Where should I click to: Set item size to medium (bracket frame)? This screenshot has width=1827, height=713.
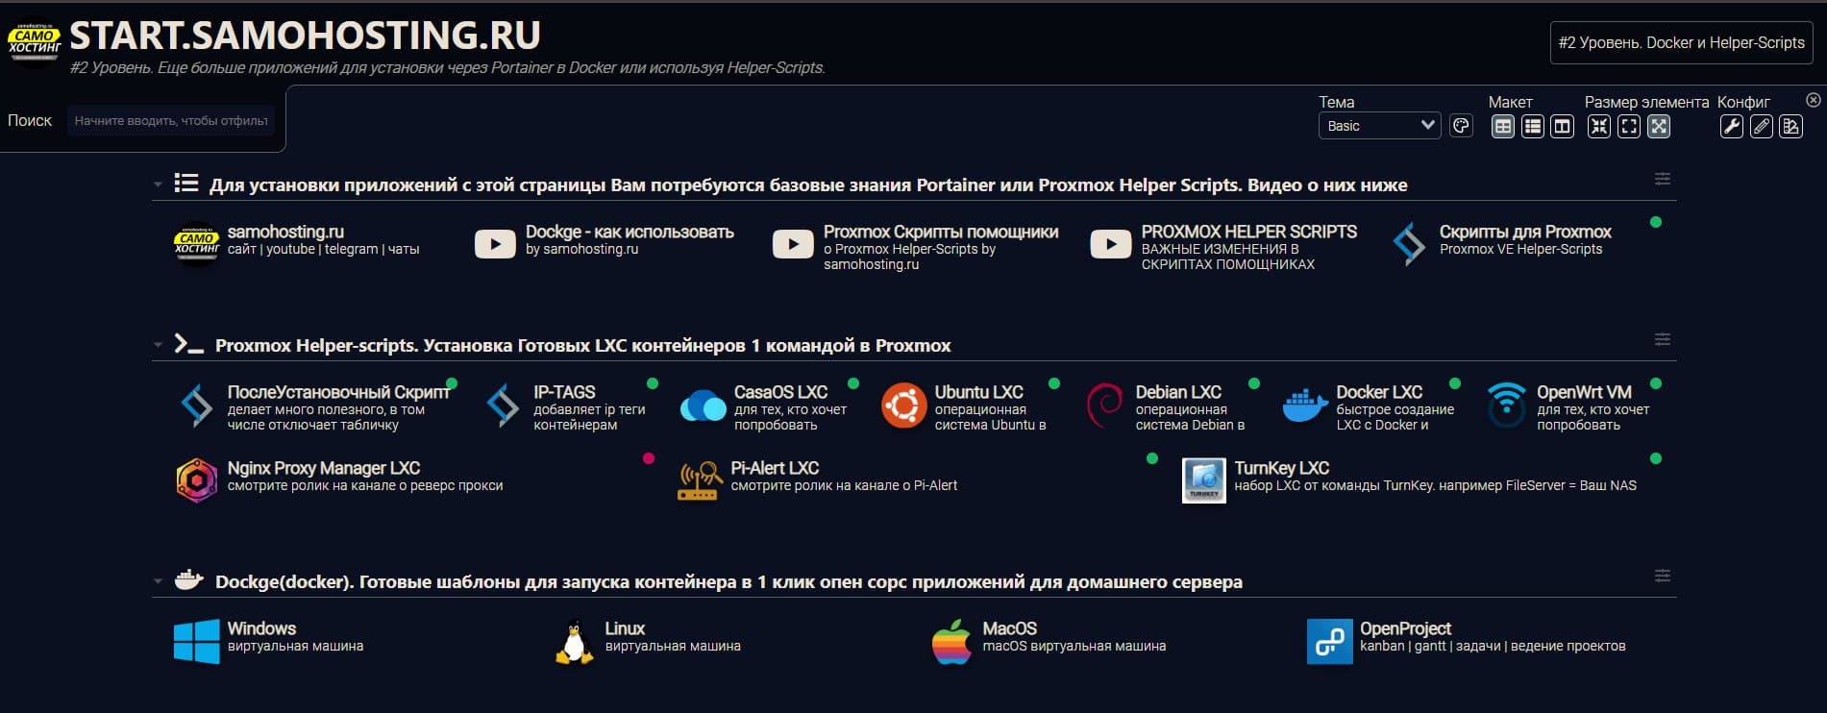pos(1629,126)
